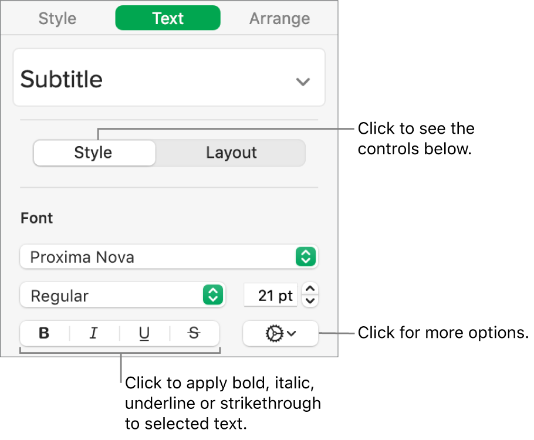534x440 pixels.
Task: Go to the top Style tab
Action: 58,18
